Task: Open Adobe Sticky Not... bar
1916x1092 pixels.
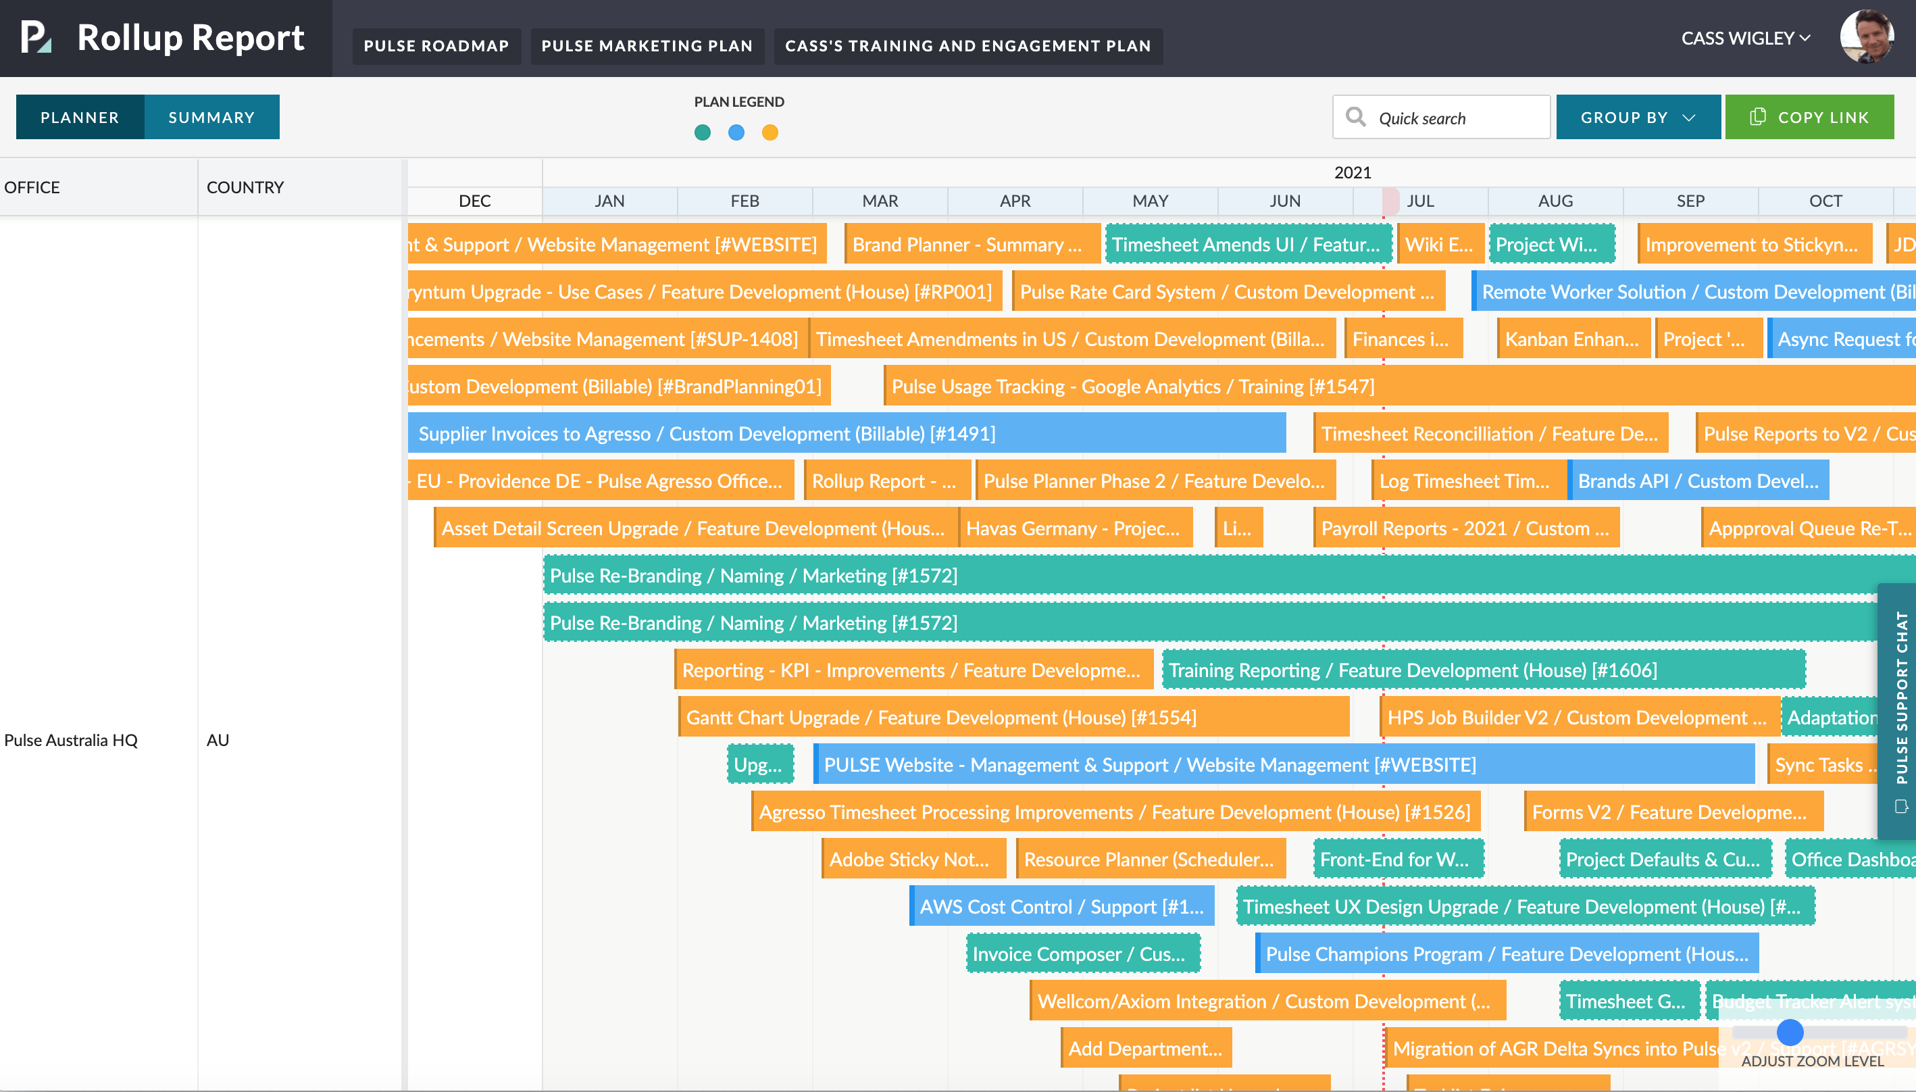Action: pos(914,859)
